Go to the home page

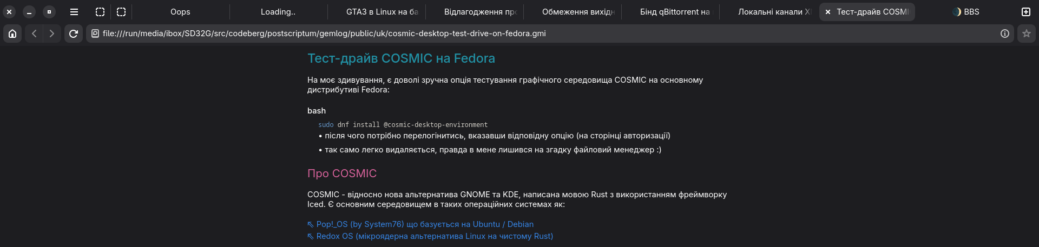coord(12,34)
